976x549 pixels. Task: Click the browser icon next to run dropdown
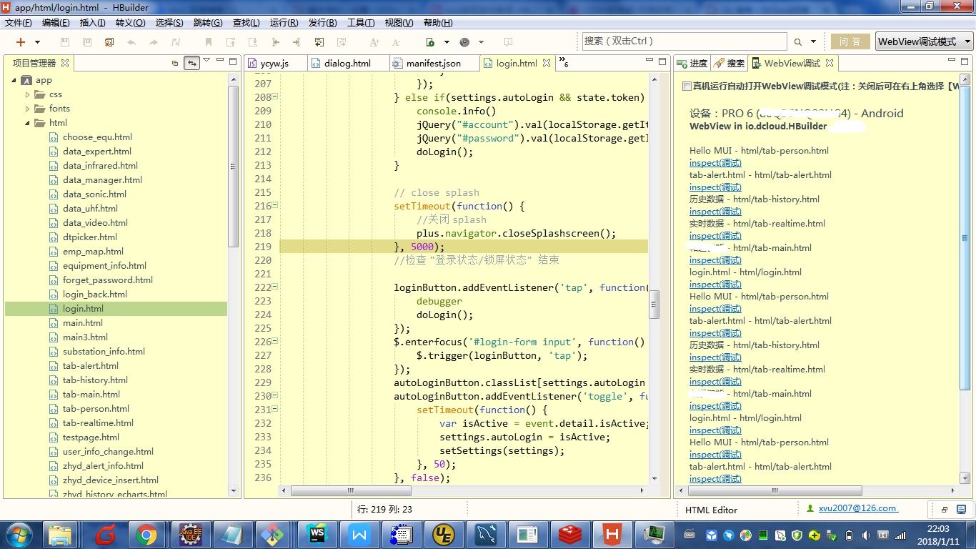[x=465, y=42]
